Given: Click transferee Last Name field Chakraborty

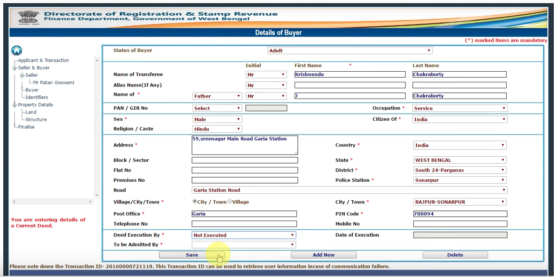Looking at the screenshot, I should coord(460,74).
